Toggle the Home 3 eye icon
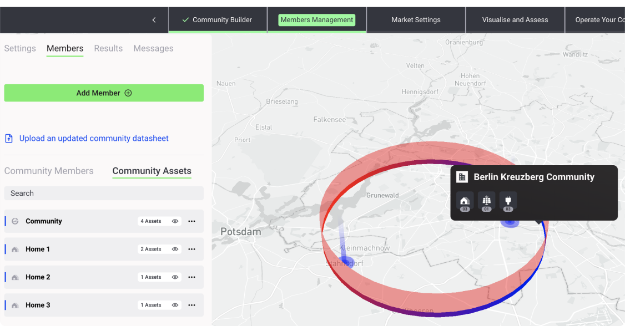Screen dimensions: 625x326 pos(175,305)
